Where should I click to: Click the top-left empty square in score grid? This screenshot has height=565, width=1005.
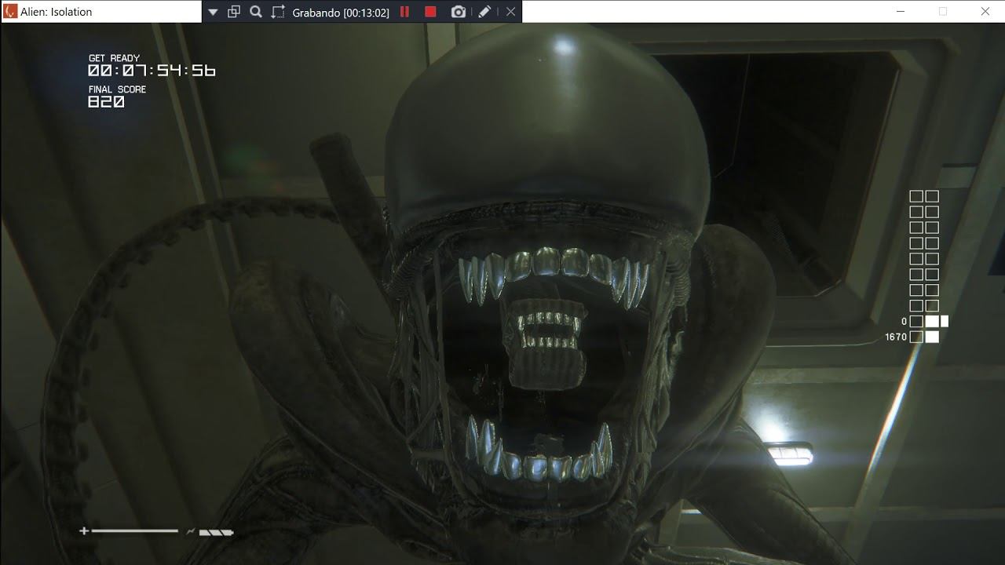tap(916, 196)
